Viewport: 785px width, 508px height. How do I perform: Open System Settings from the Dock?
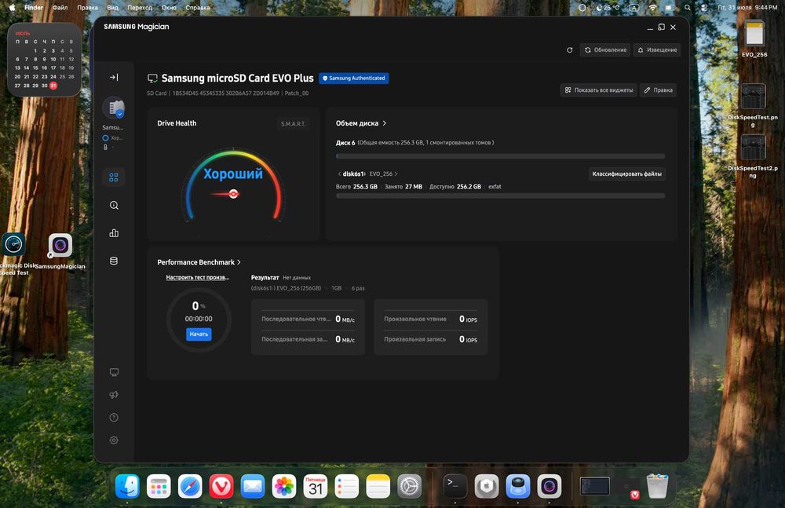(x=410, y=486)
